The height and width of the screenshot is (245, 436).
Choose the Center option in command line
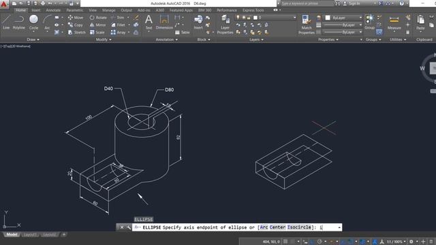tap(277, 227)
